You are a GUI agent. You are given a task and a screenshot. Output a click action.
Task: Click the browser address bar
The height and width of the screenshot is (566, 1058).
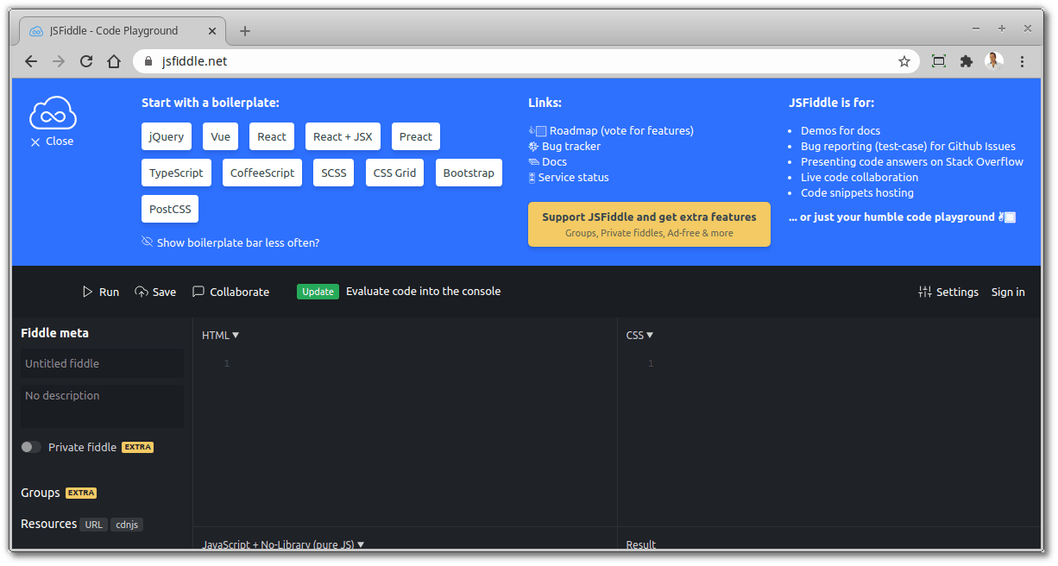pos(526,61)
